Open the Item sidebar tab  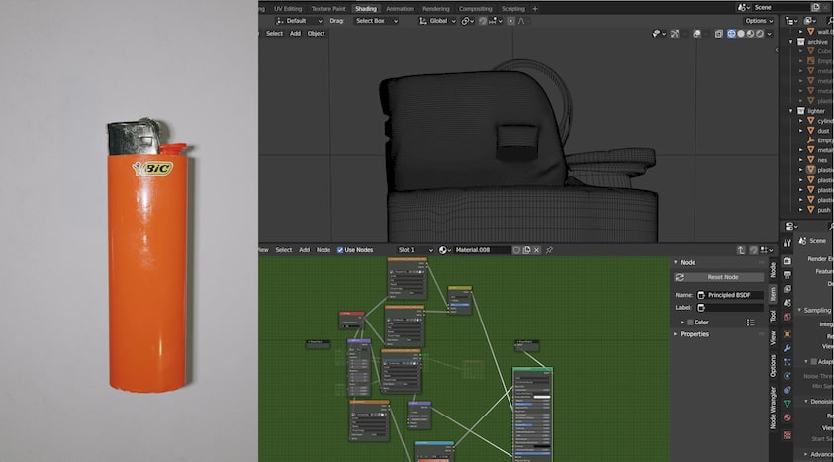coord(773,294)
